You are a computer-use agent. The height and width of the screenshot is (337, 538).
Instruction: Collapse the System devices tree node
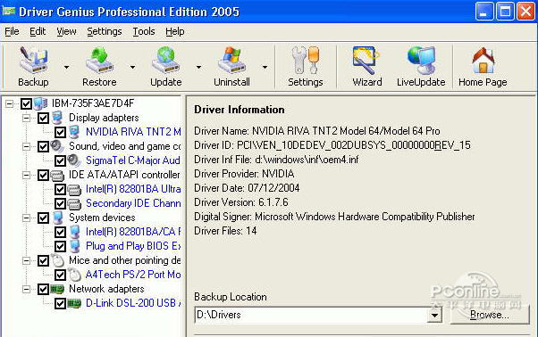click(x=26, y=218)
